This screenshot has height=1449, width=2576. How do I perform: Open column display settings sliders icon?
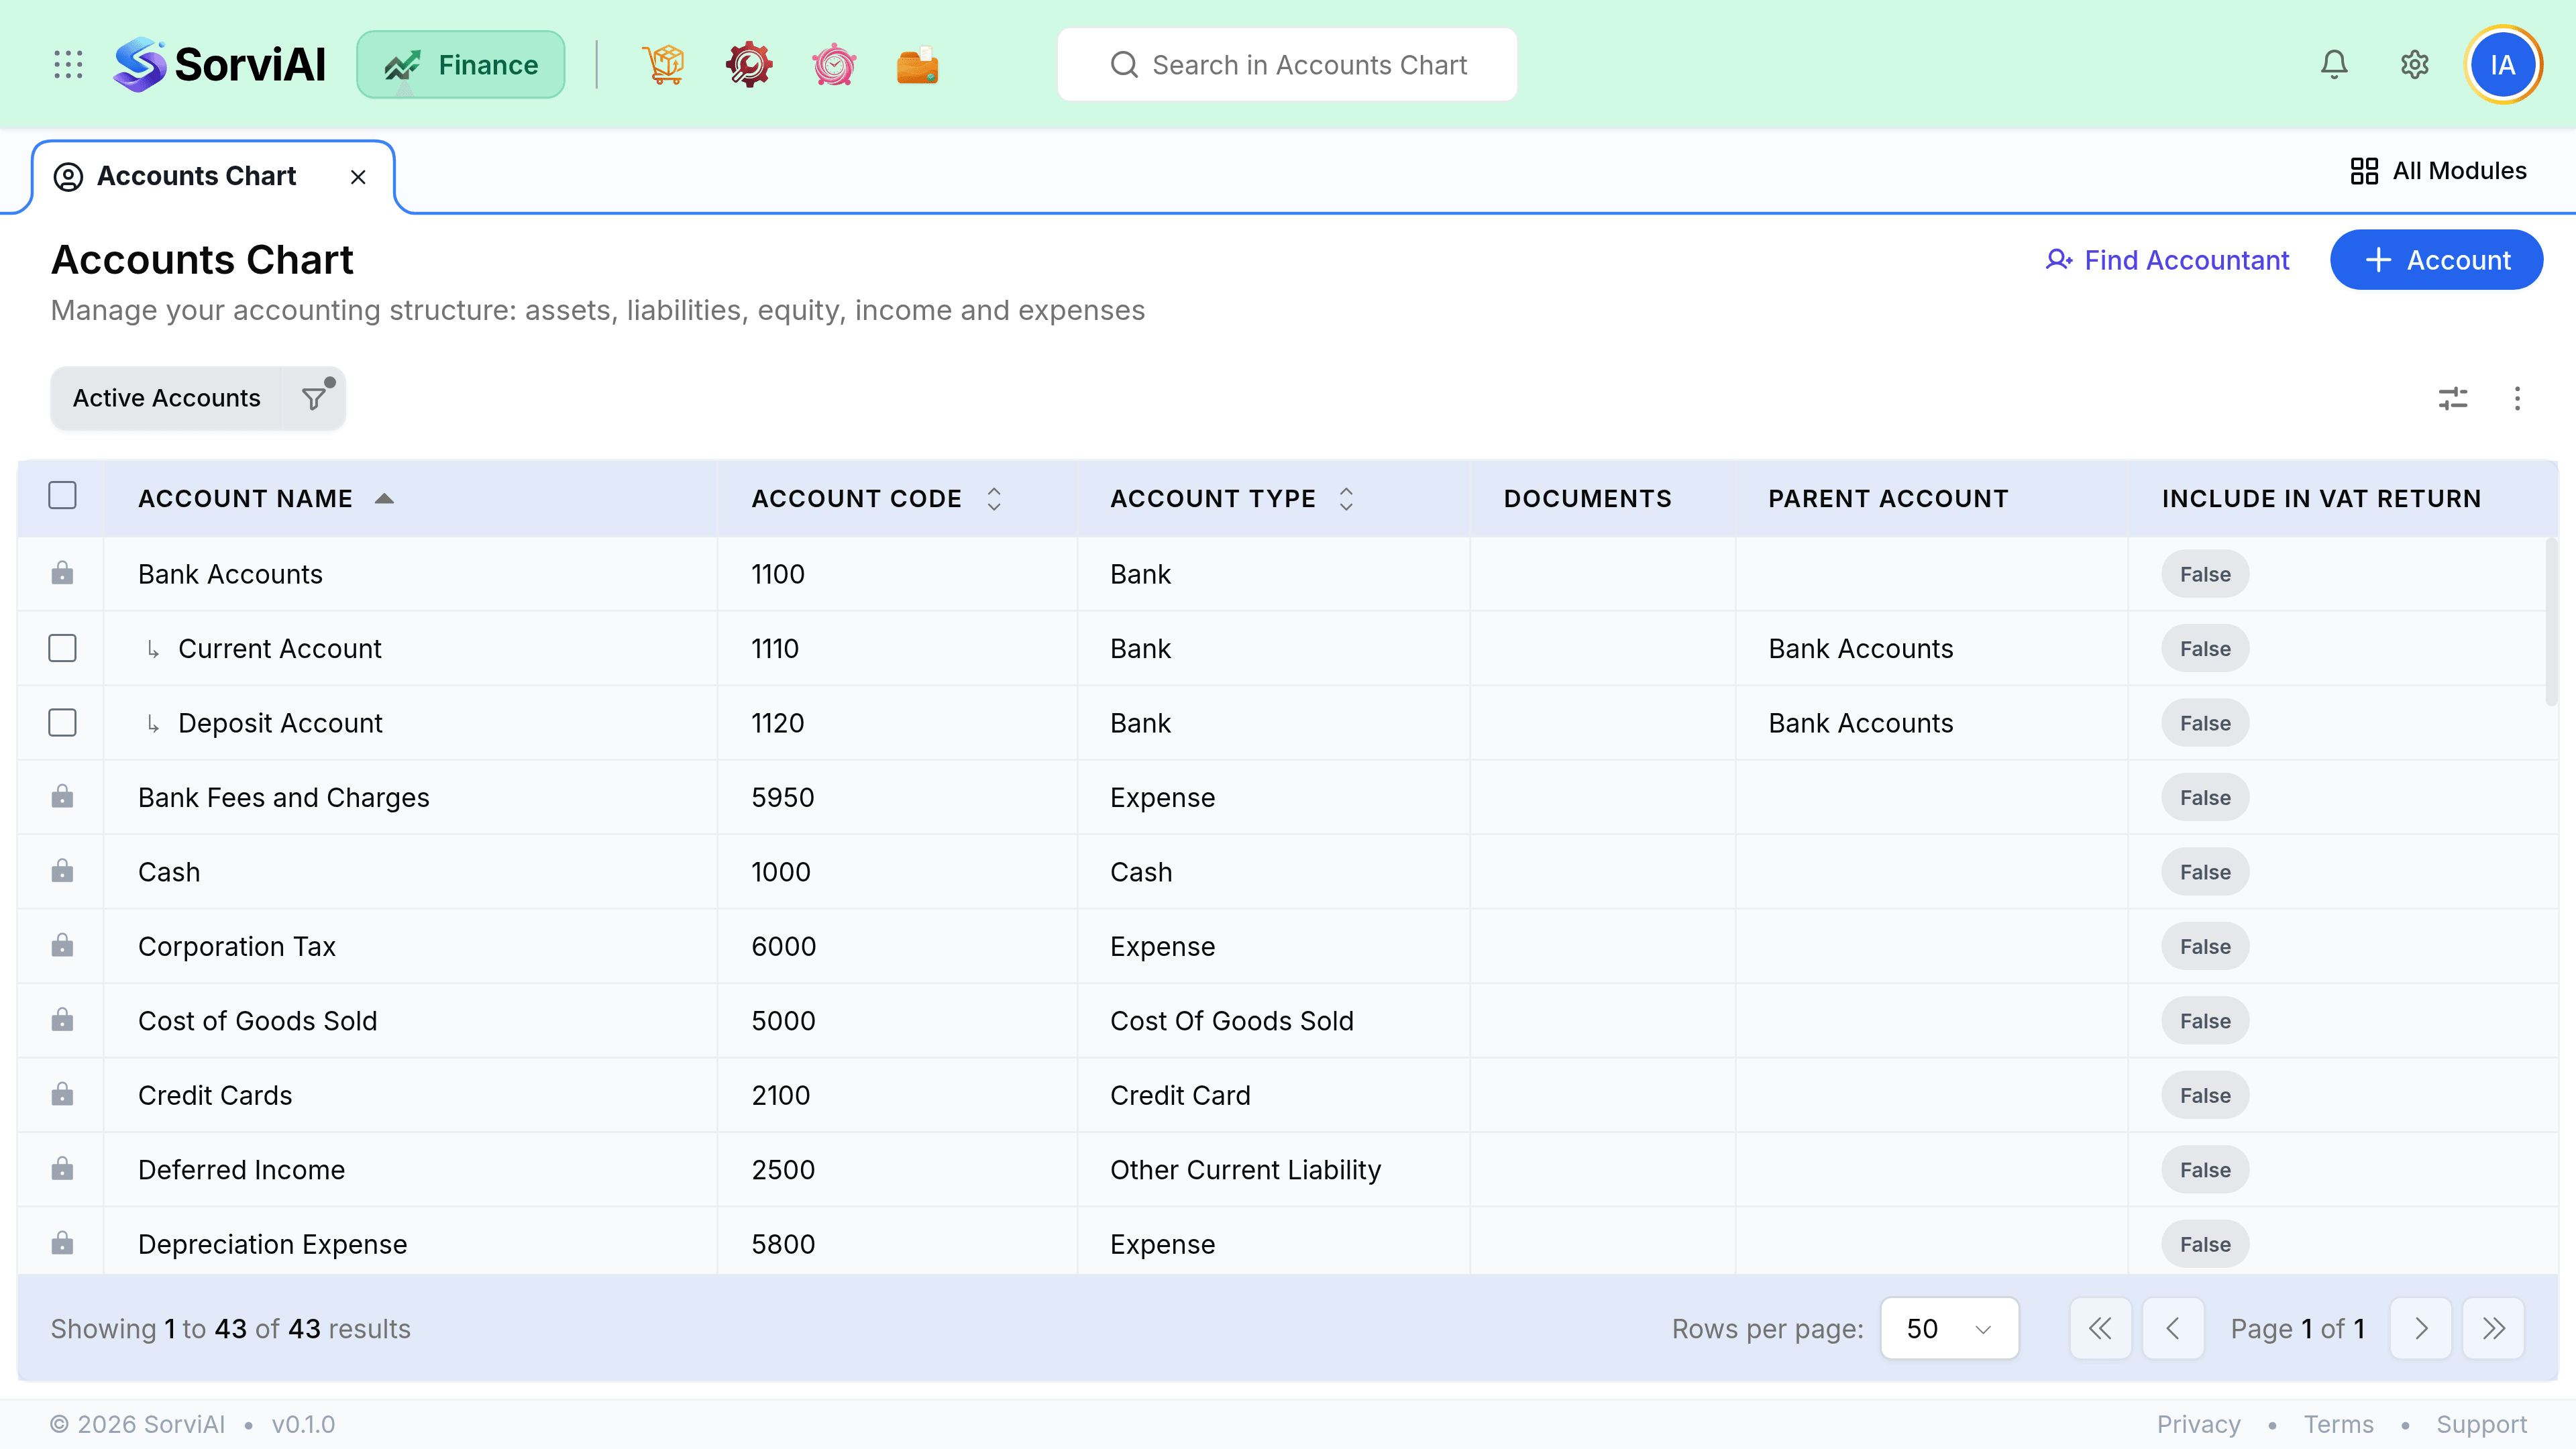coord(2453,399)
